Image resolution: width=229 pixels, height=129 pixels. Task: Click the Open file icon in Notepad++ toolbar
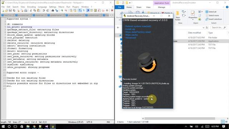click(x=6, y=10)
